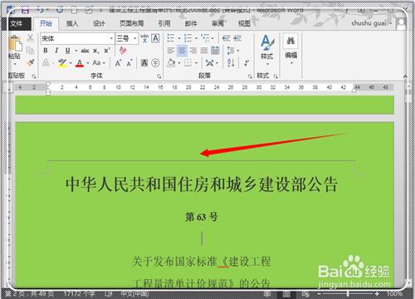Switch to the 视图 View tab
This screenshot has width=415, height=299.
pos(244,23)
